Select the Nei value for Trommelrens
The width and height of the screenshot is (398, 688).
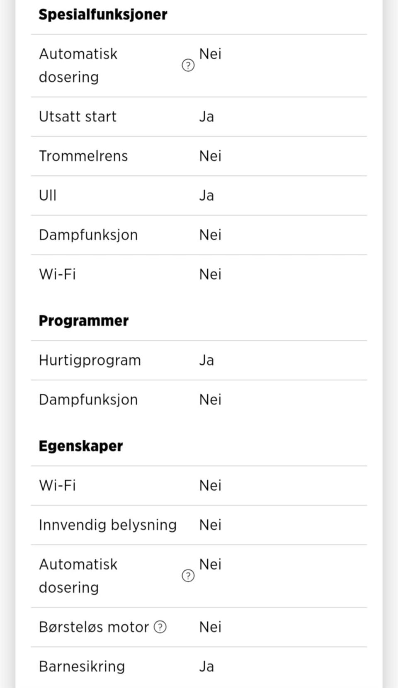click(x=210, y=156)
